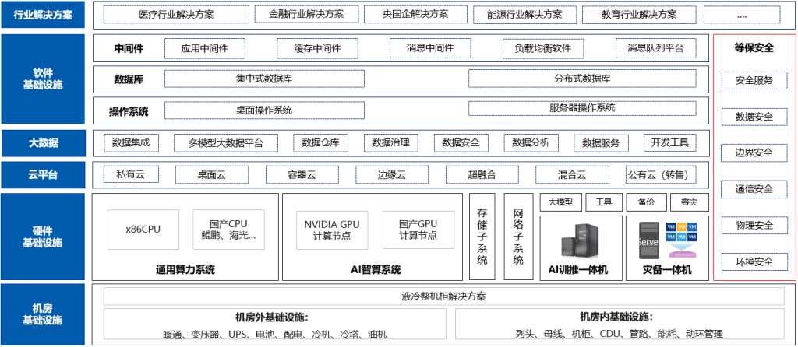
Task: Select the 服务器操作系统 box
Action: (x=581, y=108)
